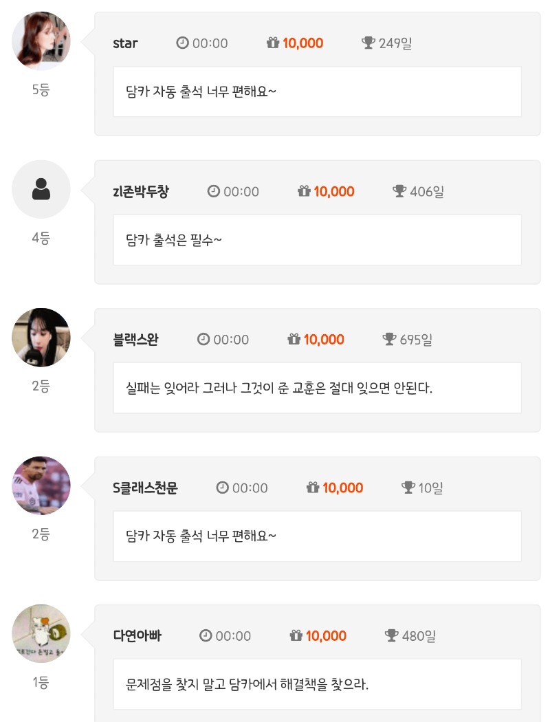Open 블랙스완's profile picture
This screenshot has height=722, width=550.
click(x=41, y=337)
